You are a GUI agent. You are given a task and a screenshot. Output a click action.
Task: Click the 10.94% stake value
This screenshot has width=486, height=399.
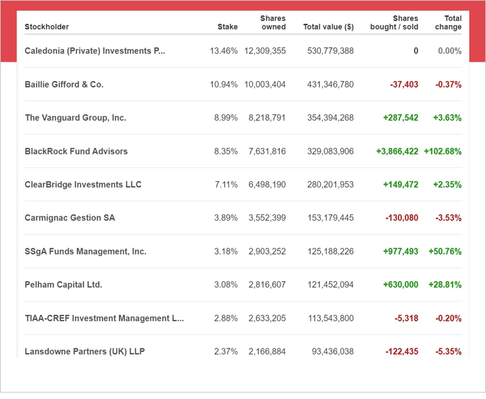pyautogui.click(x=224, y=85)
